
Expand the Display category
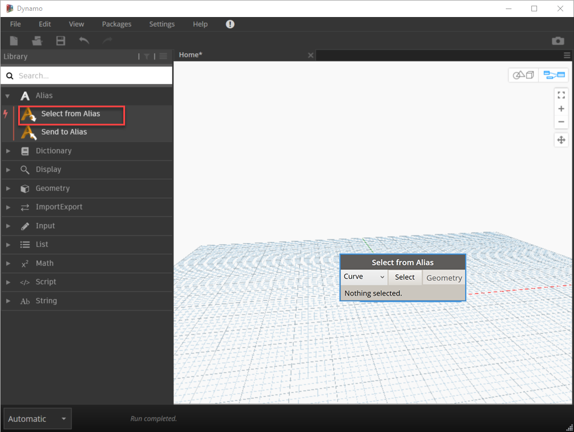[x=8, y=170]
